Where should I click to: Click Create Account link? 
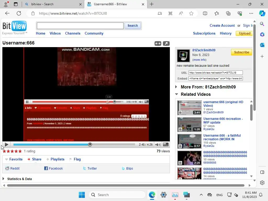(x=222, y=25)
